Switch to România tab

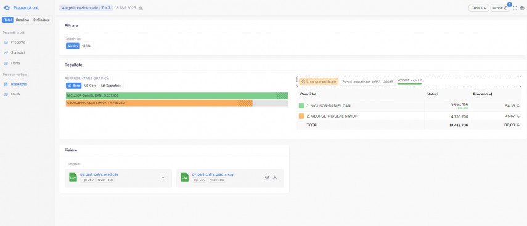coord(23,20)
